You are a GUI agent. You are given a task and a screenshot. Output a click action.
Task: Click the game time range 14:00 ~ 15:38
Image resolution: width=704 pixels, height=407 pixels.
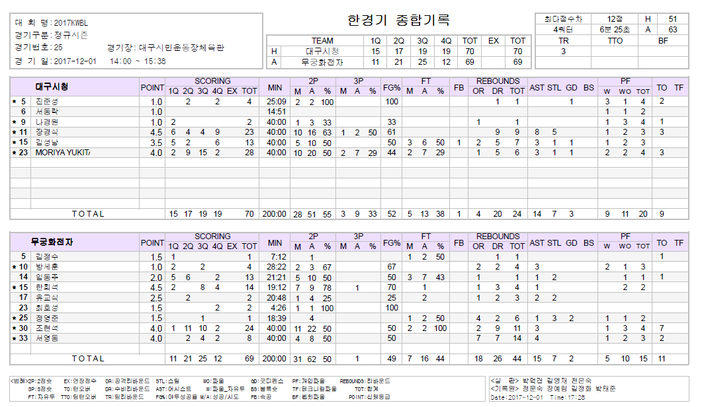(138, 61)
